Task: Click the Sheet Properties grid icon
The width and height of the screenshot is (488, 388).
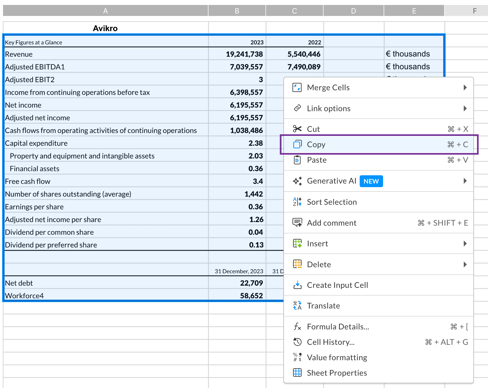Action: tap(297, 373)
